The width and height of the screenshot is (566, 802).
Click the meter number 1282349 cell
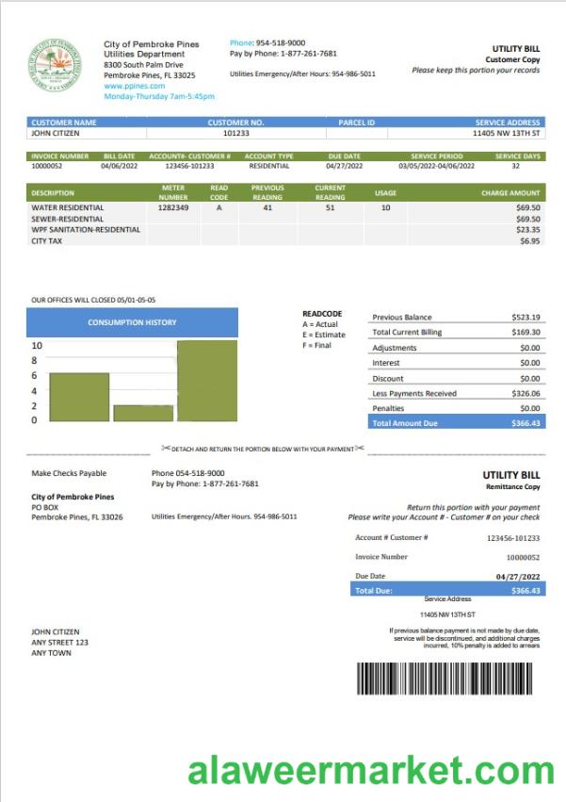(173, 207)
